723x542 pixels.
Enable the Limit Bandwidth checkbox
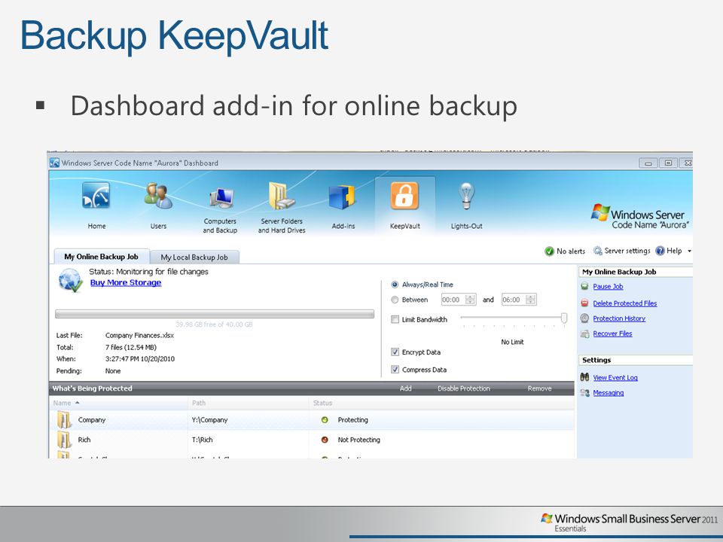tap(395, 319)
